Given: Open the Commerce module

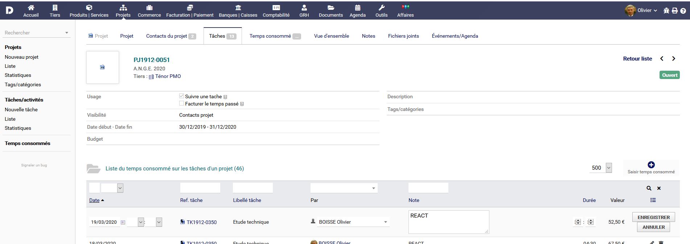Looking at the screenshot, I should click(149, 11).
